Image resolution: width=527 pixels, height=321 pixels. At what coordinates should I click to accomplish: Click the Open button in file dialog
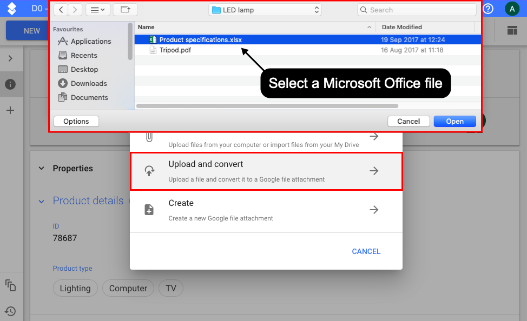coord(454,121)
